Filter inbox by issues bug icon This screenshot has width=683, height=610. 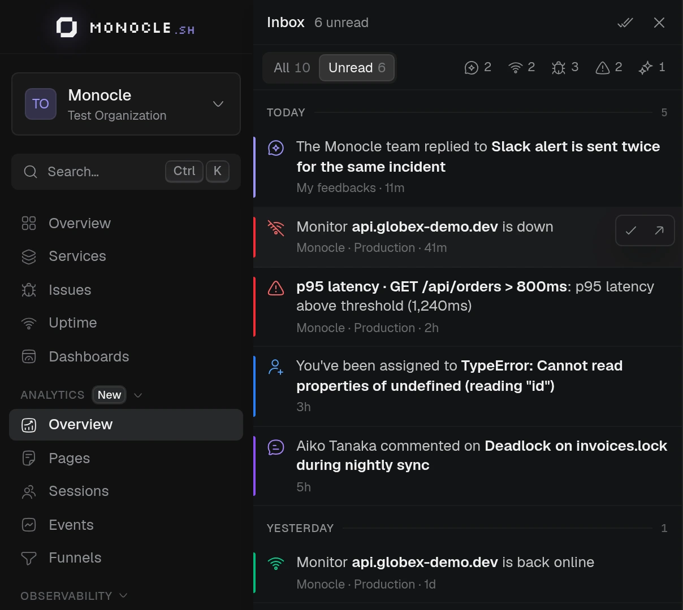pos(565,68)
